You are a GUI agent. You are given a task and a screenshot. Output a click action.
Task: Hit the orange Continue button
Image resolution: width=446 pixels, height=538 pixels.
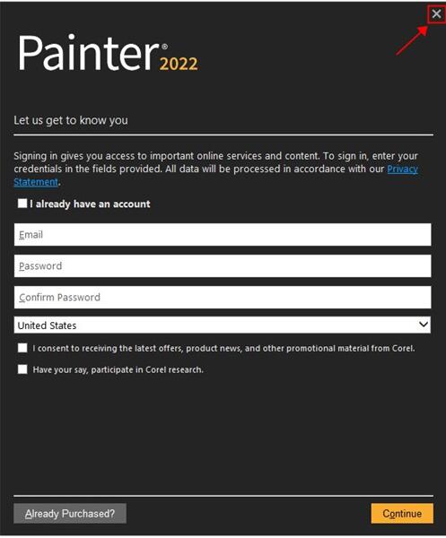402,514
